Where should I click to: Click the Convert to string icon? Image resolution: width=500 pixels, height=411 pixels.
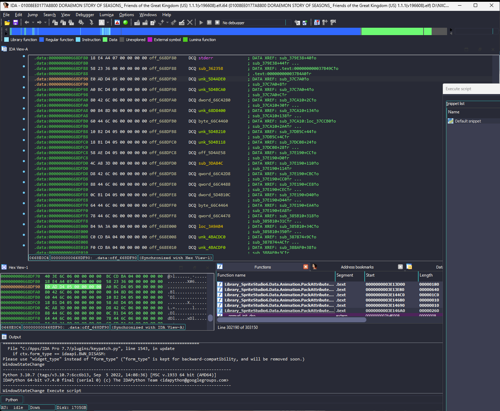click(x=153, y=22)
